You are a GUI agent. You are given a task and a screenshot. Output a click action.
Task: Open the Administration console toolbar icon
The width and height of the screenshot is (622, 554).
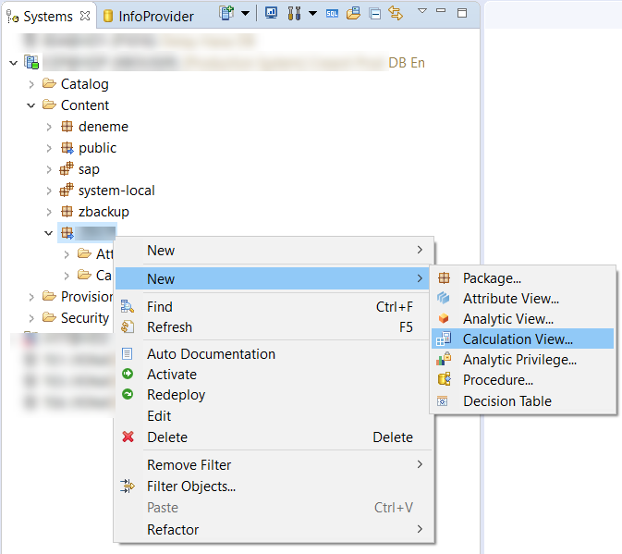point(271,13)
